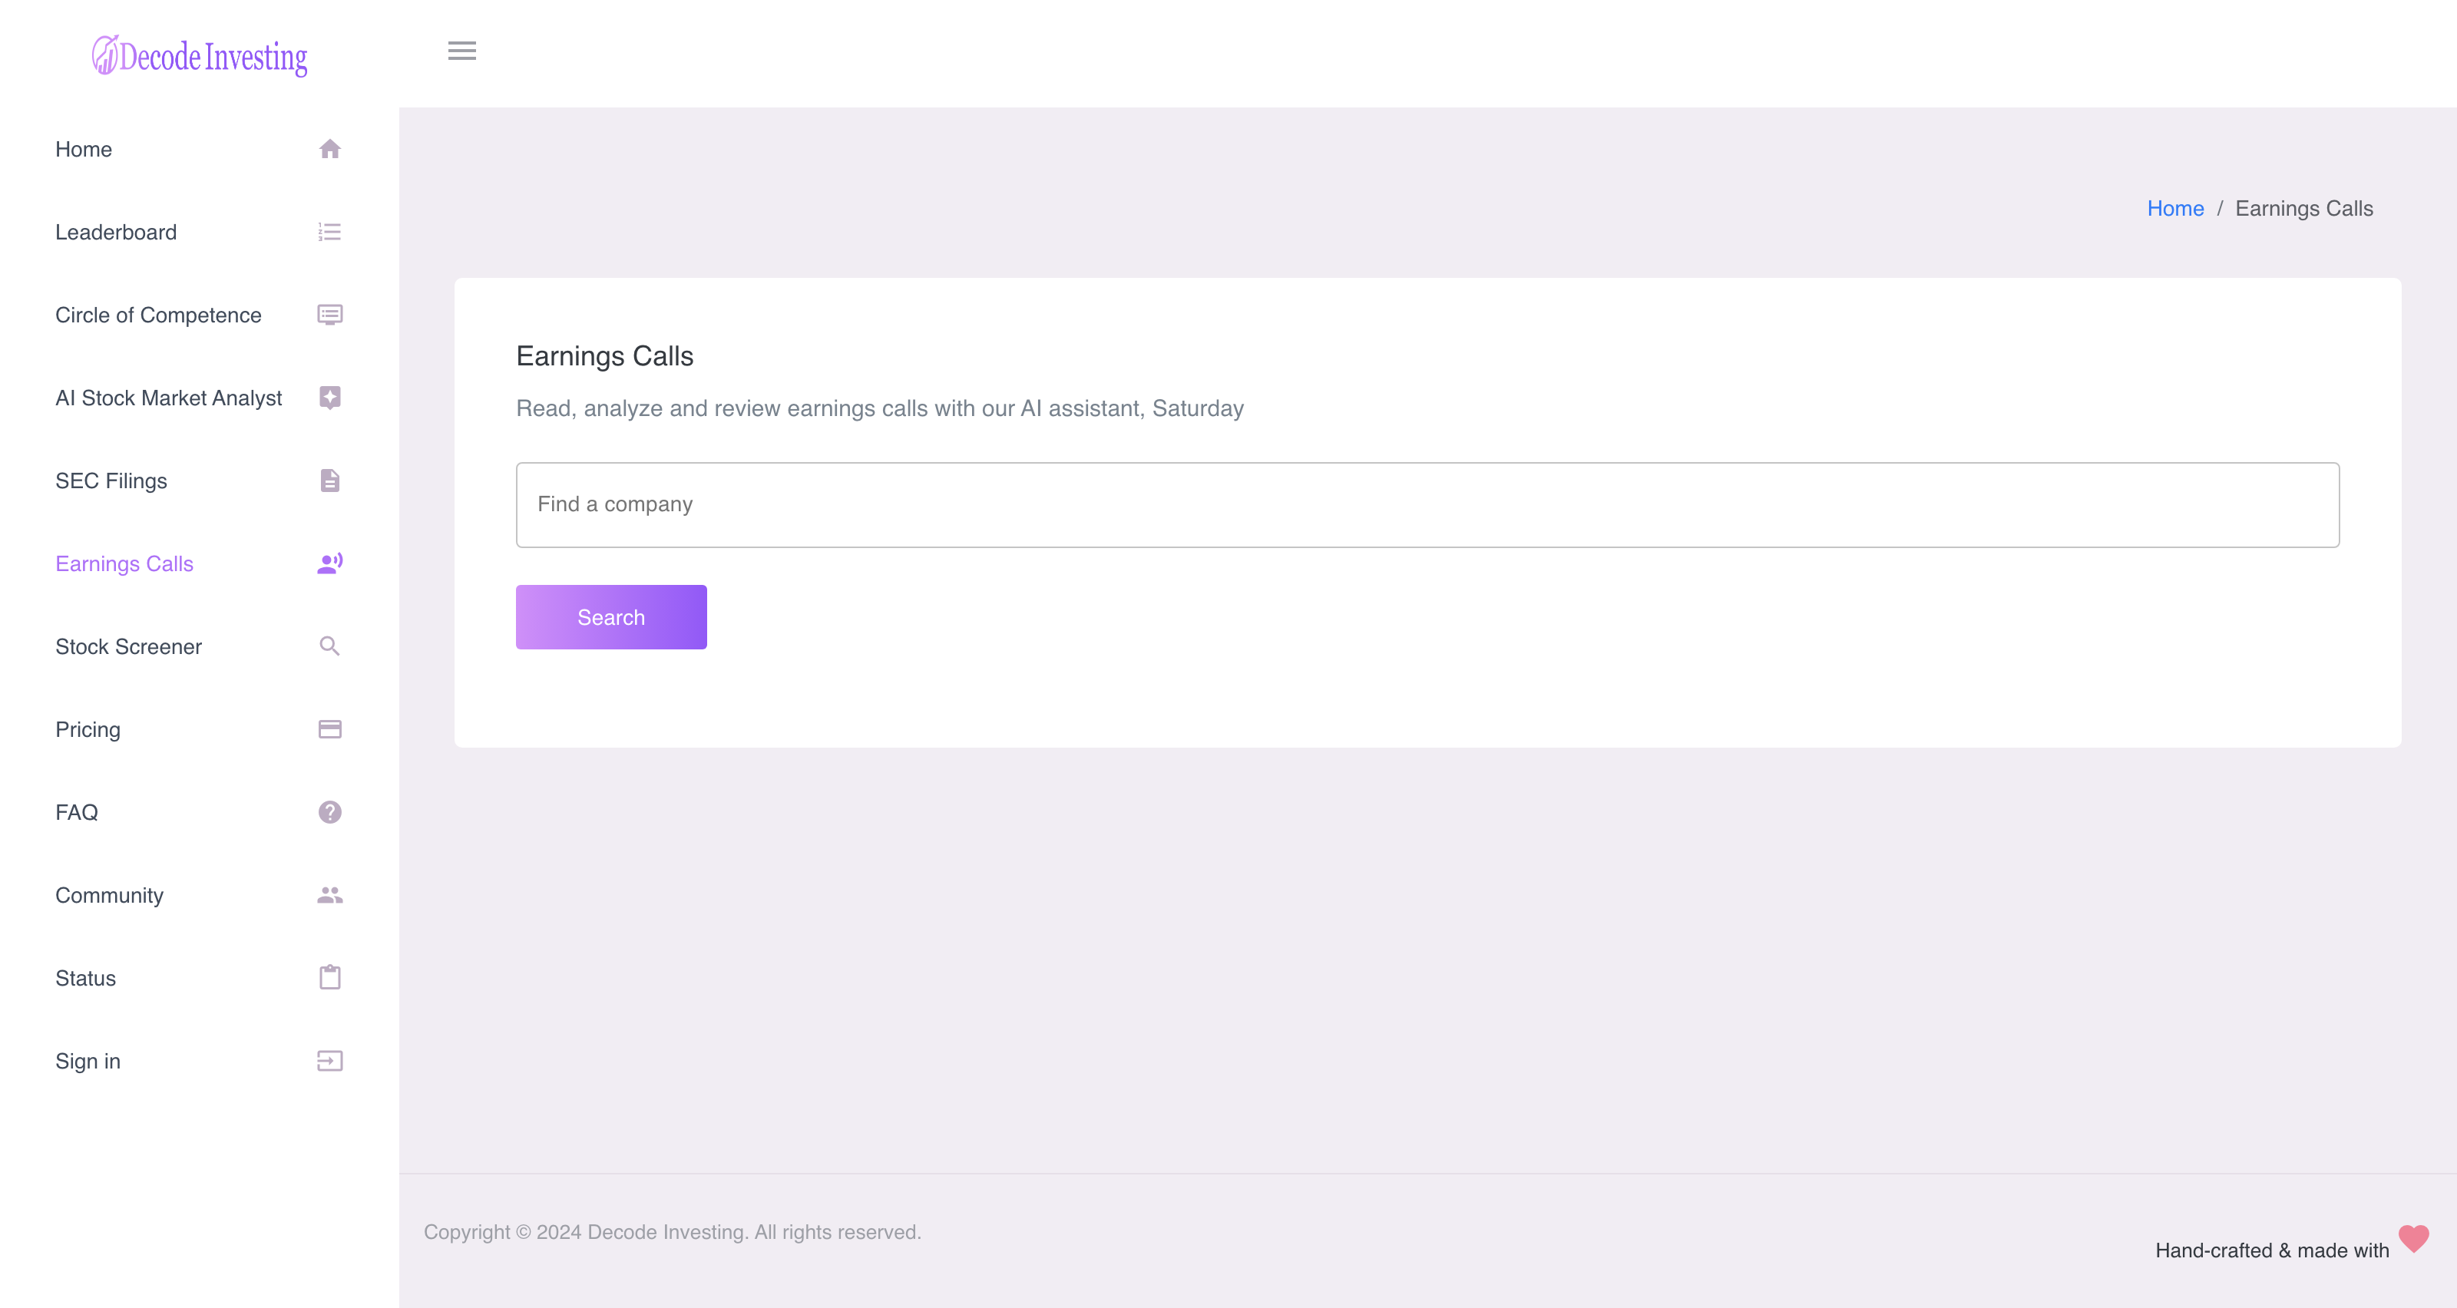Screen dimensions: 2457x1308
Task: Check the Status page
Action: pos(86,979)
